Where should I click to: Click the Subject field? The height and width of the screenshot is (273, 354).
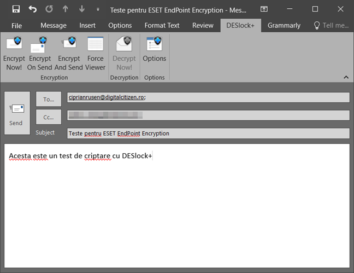[208, 133]
